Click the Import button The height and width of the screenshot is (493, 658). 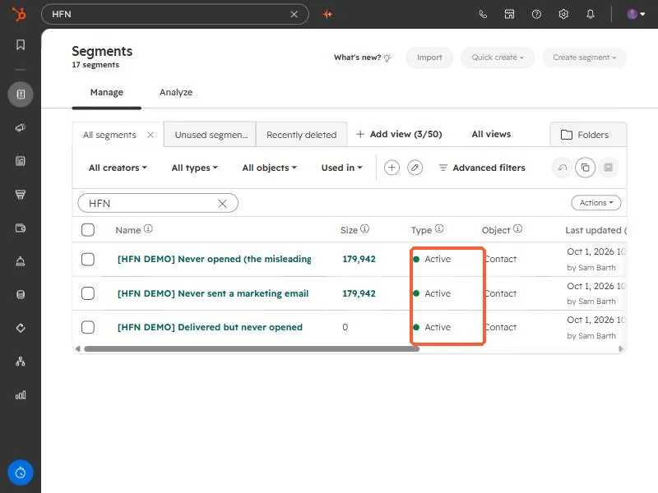[x=429, y=58]
